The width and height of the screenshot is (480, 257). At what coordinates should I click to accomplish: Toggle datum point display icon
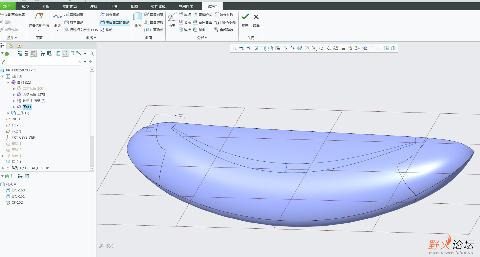[x=336, y=48]
